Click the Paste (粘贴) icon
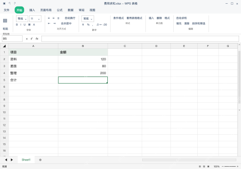Screen dimensions: 241x169 pos(5,21)
